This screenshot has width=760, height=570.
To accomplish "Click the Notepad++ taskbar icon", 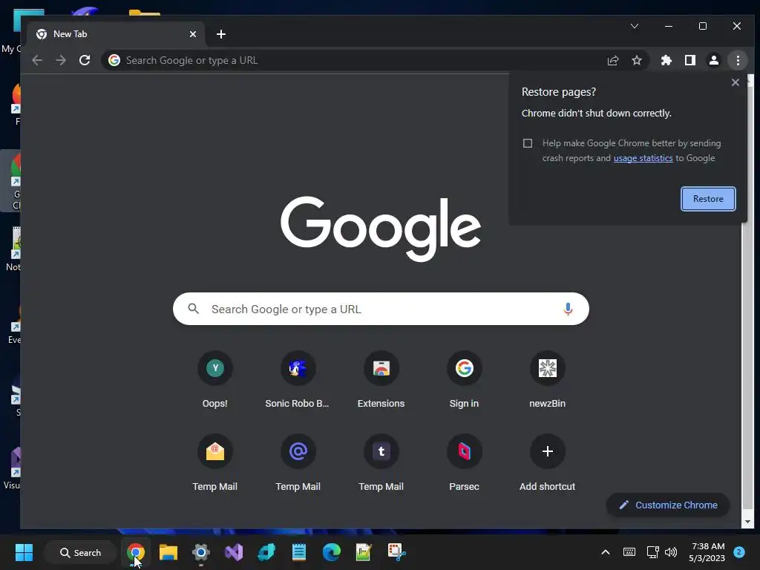I will tap(364, 552).
